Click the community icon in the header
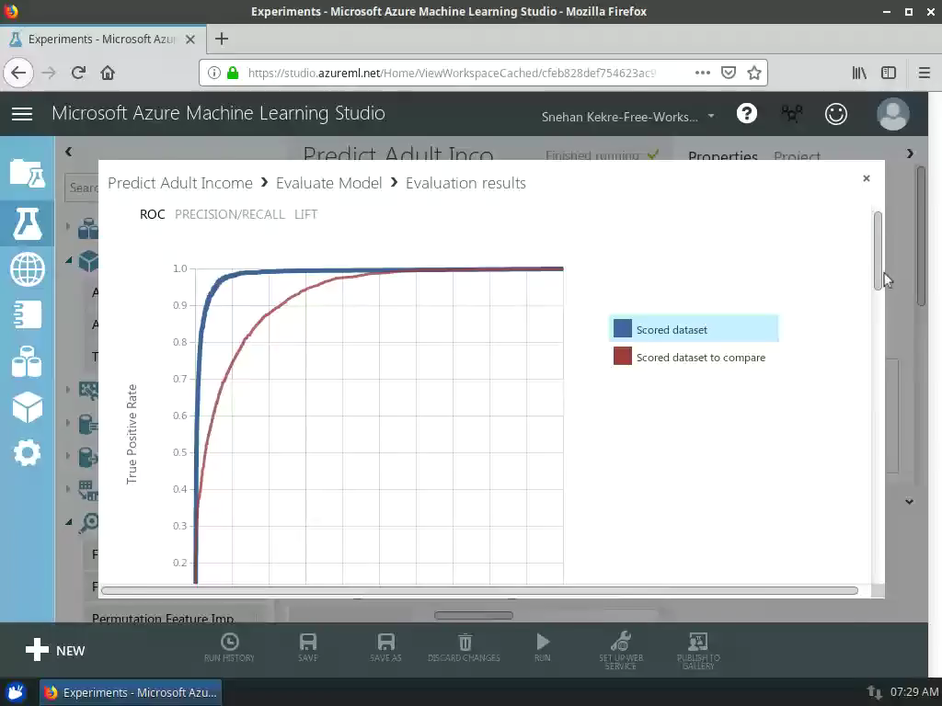 coord(792,113)
